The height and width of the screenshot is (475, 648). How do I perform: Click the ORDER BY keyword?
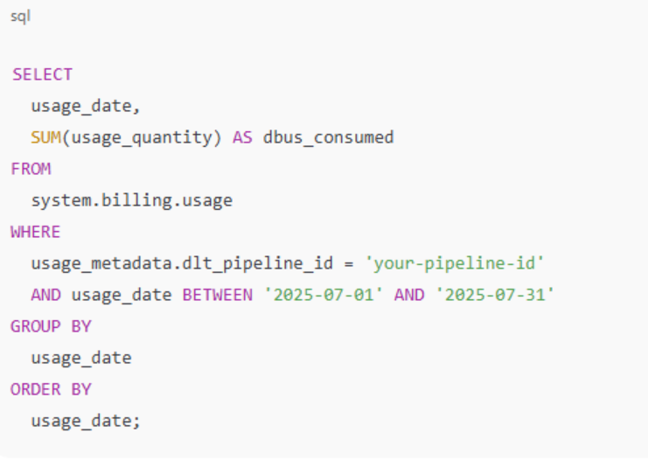coord(51,389)
